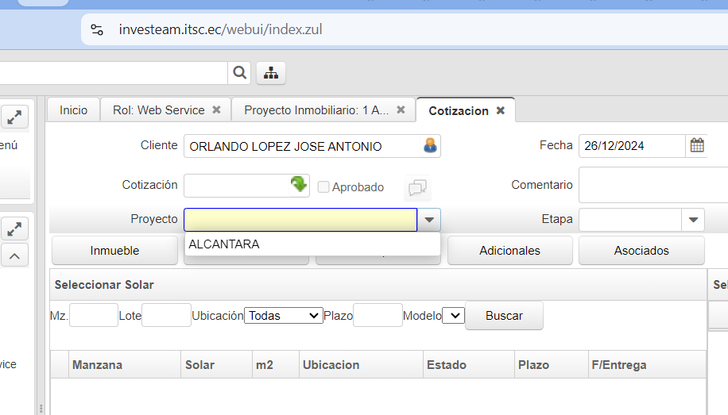
Task: Open the organization tree menu icon
Action: 271,73
